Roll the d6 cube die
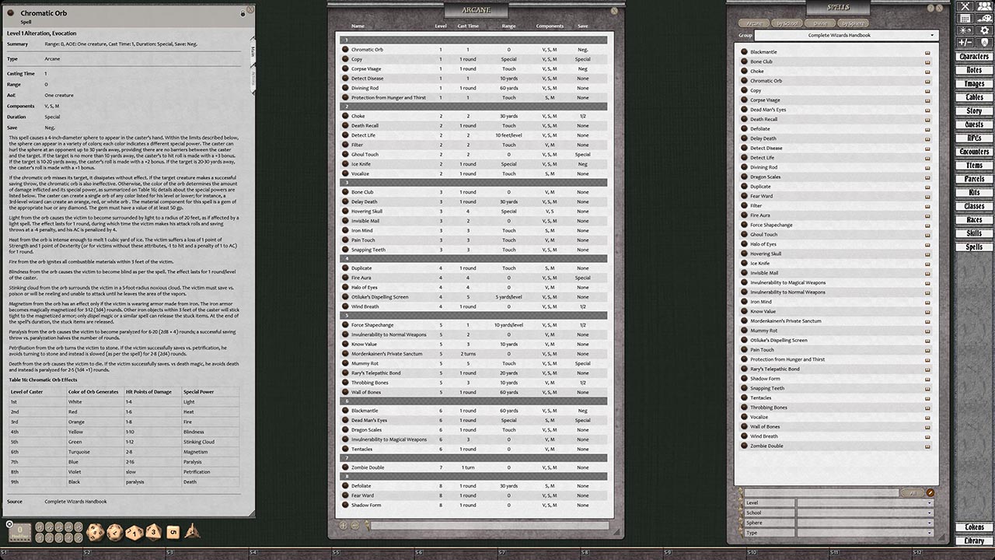Image resolution: width=995 pixels, height=560 pixels. coord(172,531)
